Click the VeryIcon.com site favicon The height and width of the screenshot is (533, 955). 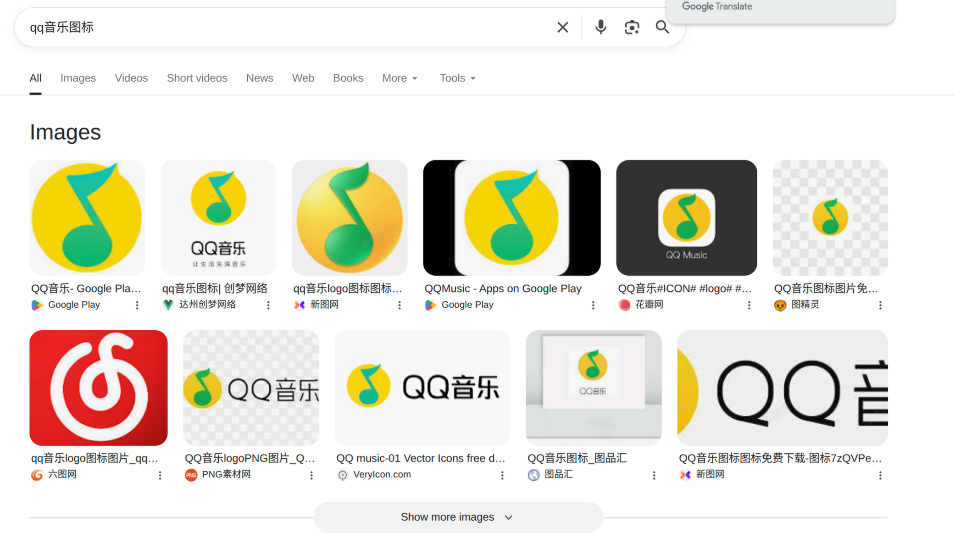coord(343,475)
